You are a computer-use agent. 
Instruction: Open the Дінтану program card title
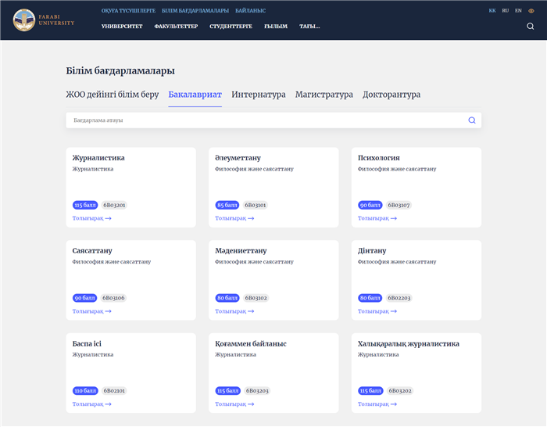pyautogui.click(x=372, y=251)
